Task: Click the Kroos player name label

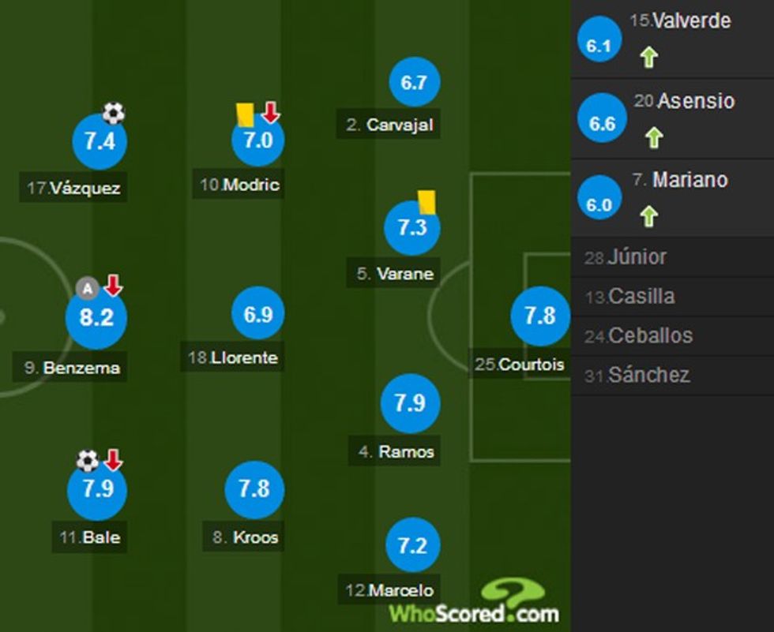Action: coord(245,537)
